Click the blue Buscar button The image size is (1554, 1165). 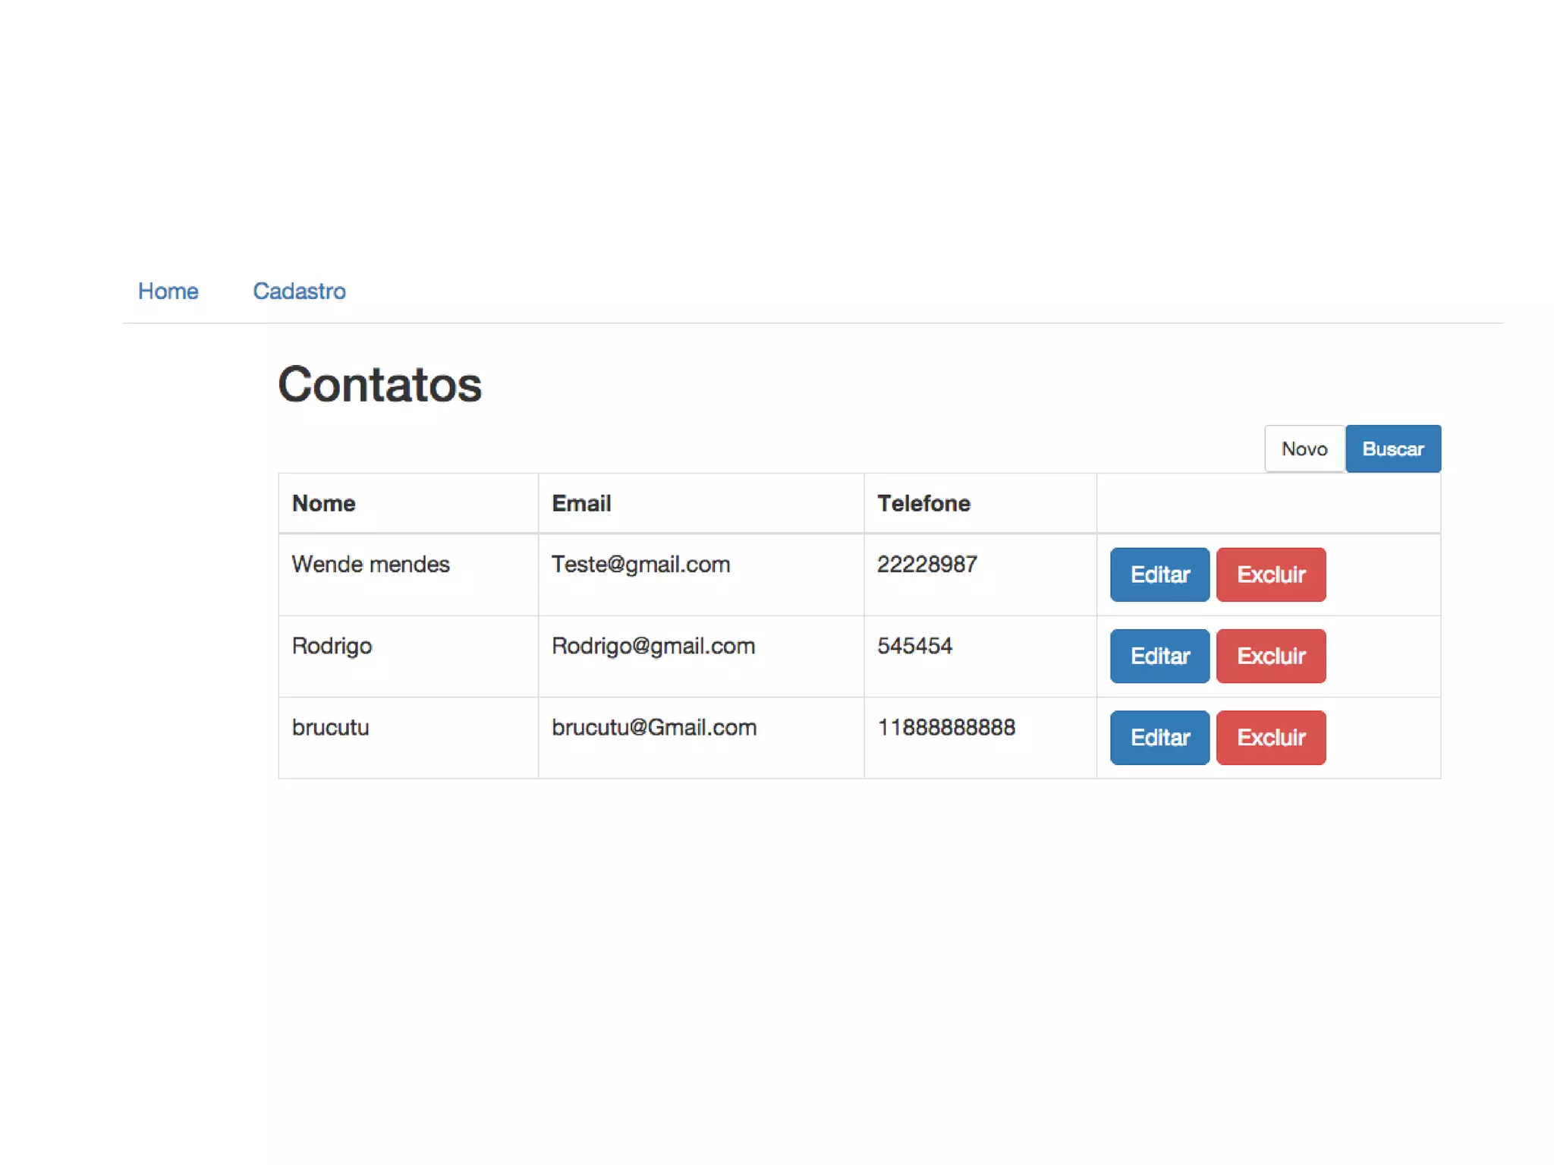pos(1392,449)
